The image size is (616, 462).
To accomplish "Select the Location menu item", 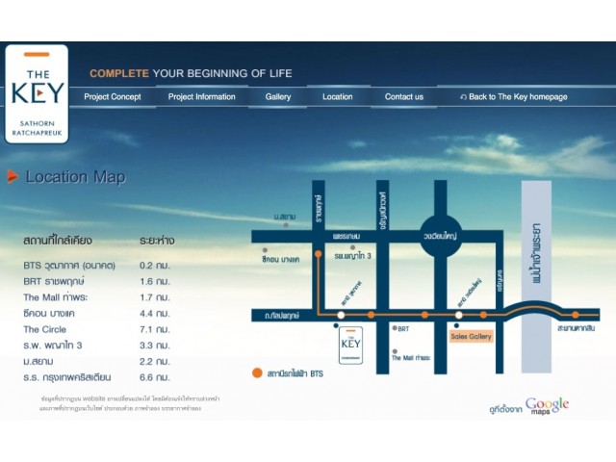I will [337, 97].
